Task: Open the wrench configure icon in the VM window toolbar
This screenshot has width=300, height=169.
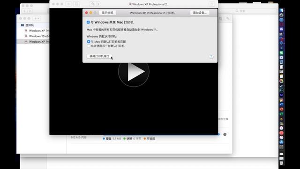Action: click(93, 4)
